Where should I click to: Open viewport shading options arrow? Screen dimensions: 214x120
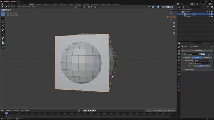[x=175, y=7]
